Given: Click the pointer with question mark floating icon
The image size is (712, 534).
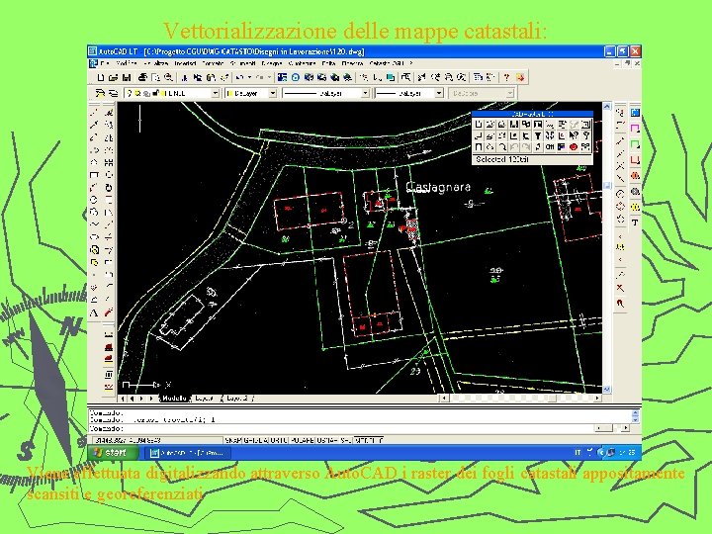Looking at the screenshot, I should [x=574, y=135].
